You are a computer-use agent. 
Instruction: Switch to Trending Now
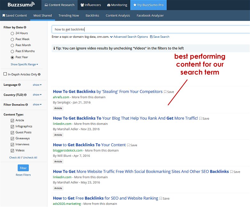tap(69, 15)
